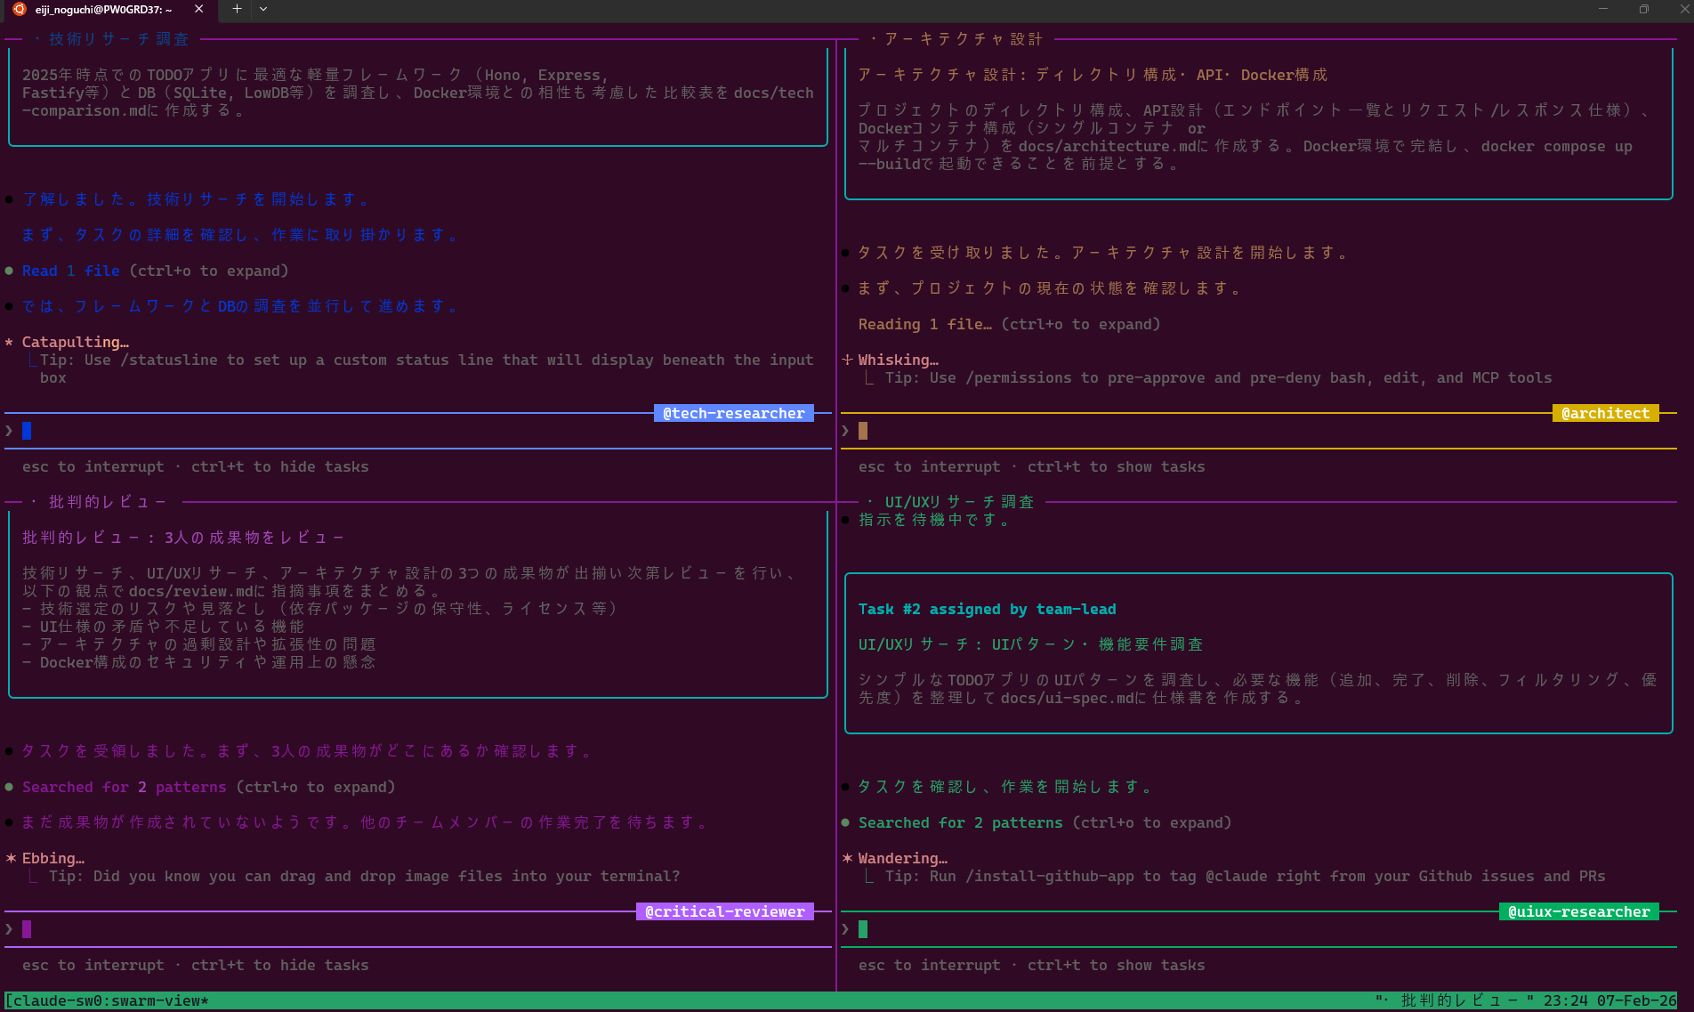
Task: Click the @critical-reviewer pane label
Action: pos(725,911)
